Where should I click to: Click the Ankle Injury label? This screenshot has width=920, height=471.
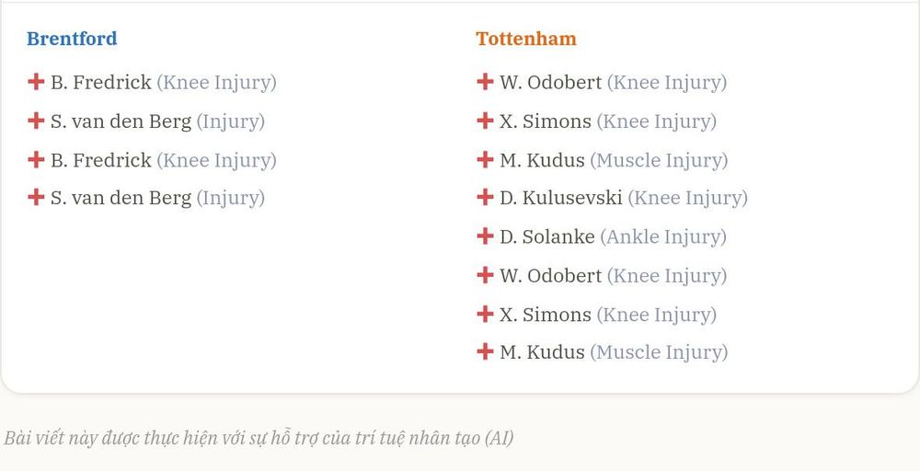663,237
